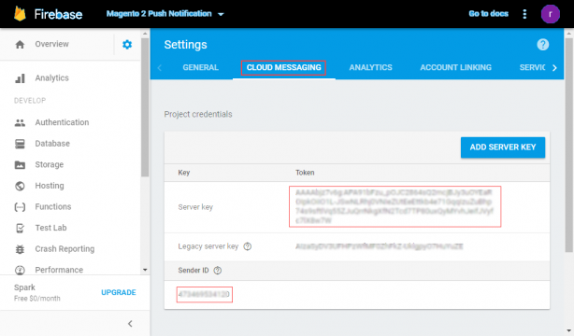Click the blurred Sender ID number
Image resolution: width=574 pixels, height=336 pixels.
(205, 294)
